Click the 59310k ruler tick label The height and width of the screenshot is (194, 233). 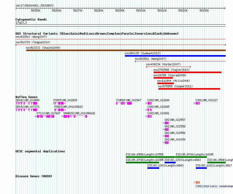click(162, 10)
